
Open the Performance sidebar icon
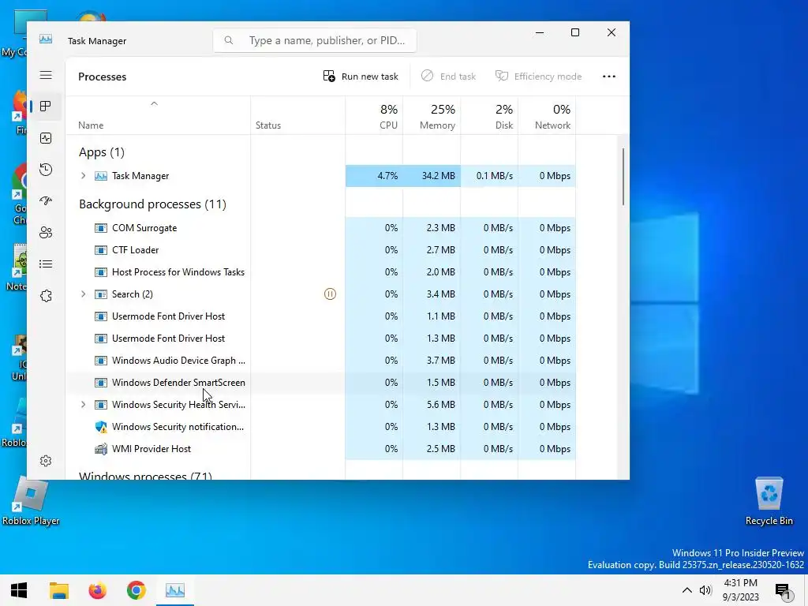point(46,138)
